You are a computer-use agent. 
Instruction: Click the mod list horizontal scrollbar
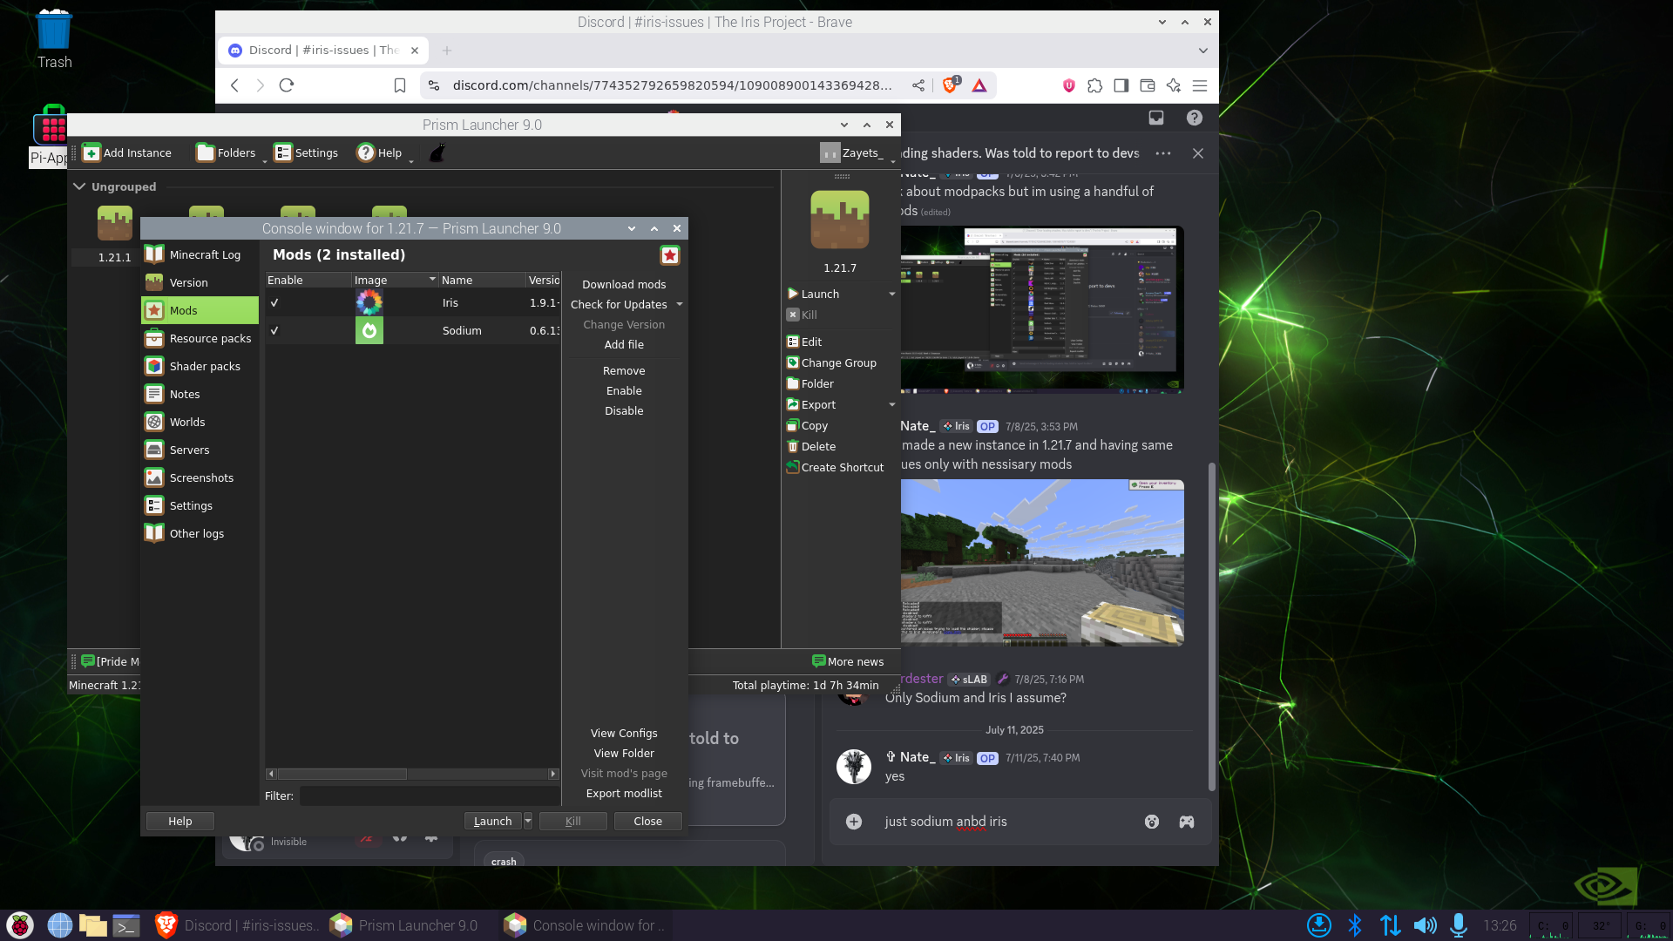(342, 774)
